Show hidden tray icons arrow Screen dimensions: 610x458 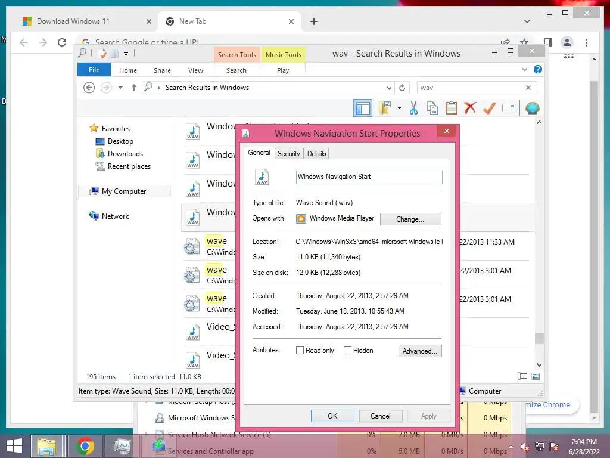tap(511, 447)
